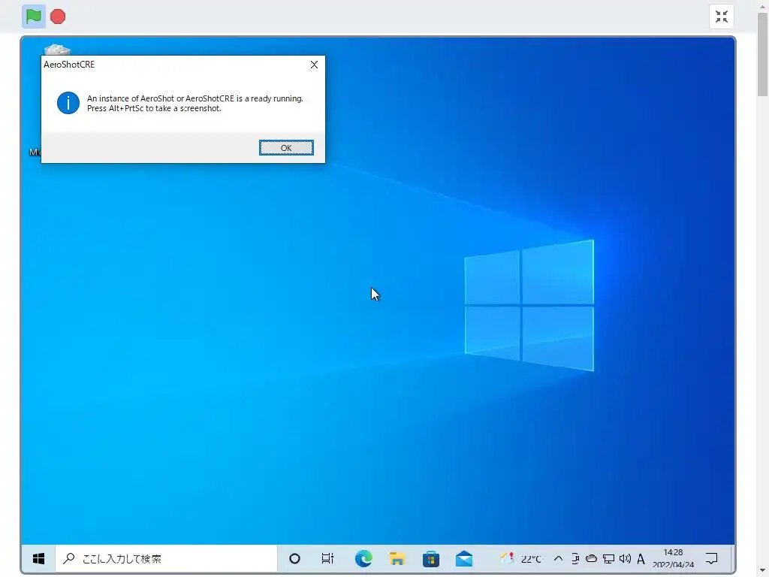
Task: Click the magnifier icon in the search box
Action: [x=69, y=558]
